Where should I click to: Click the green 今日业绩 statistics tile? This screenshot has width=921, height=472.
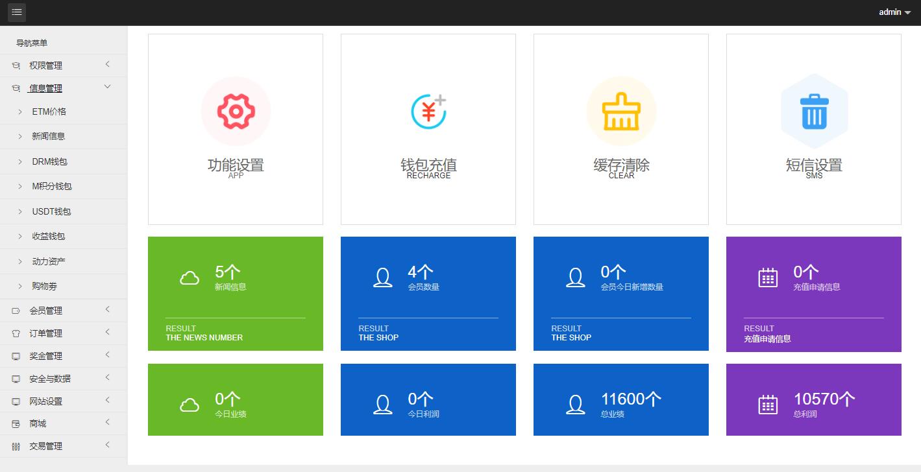236,399
